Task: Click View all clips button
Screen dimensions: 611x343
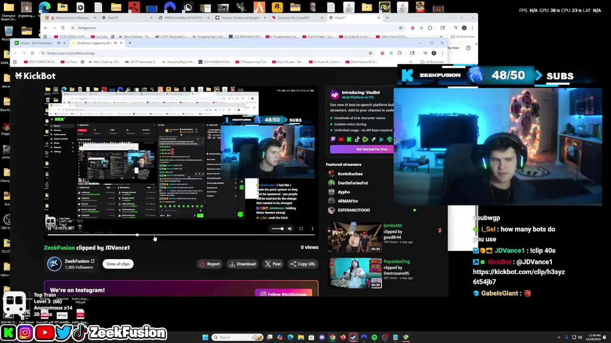Action: [118, 264]
